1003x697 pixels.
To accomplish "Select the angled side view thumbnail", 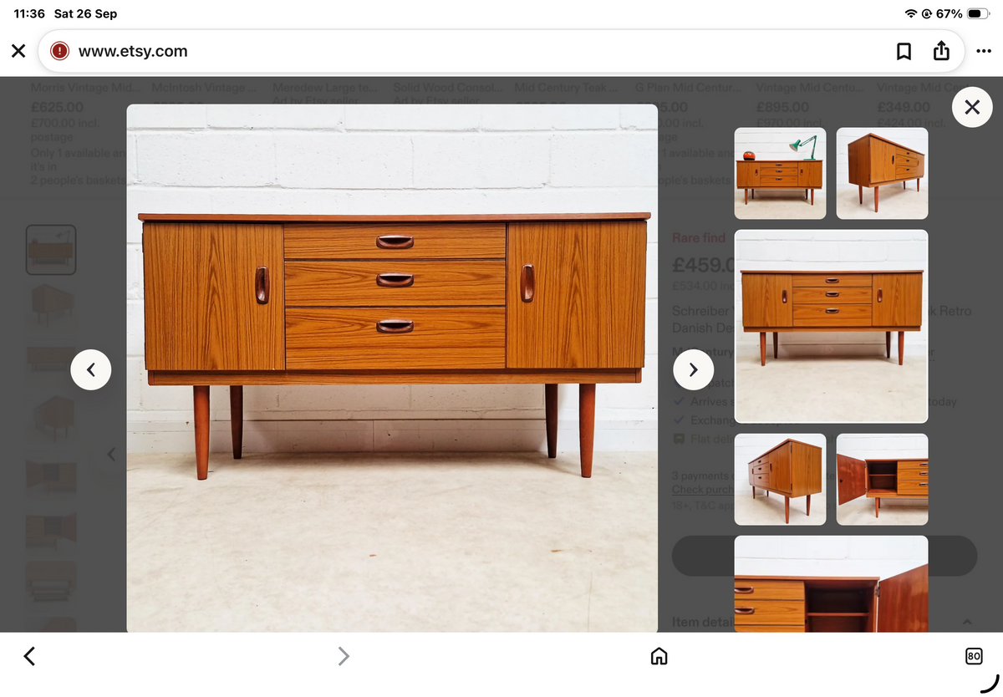I will click(x=882, y=173).
